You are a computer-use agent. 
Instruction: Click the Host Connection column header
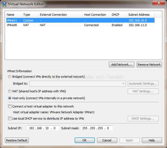pyautogui.click(x=96, y=15)
